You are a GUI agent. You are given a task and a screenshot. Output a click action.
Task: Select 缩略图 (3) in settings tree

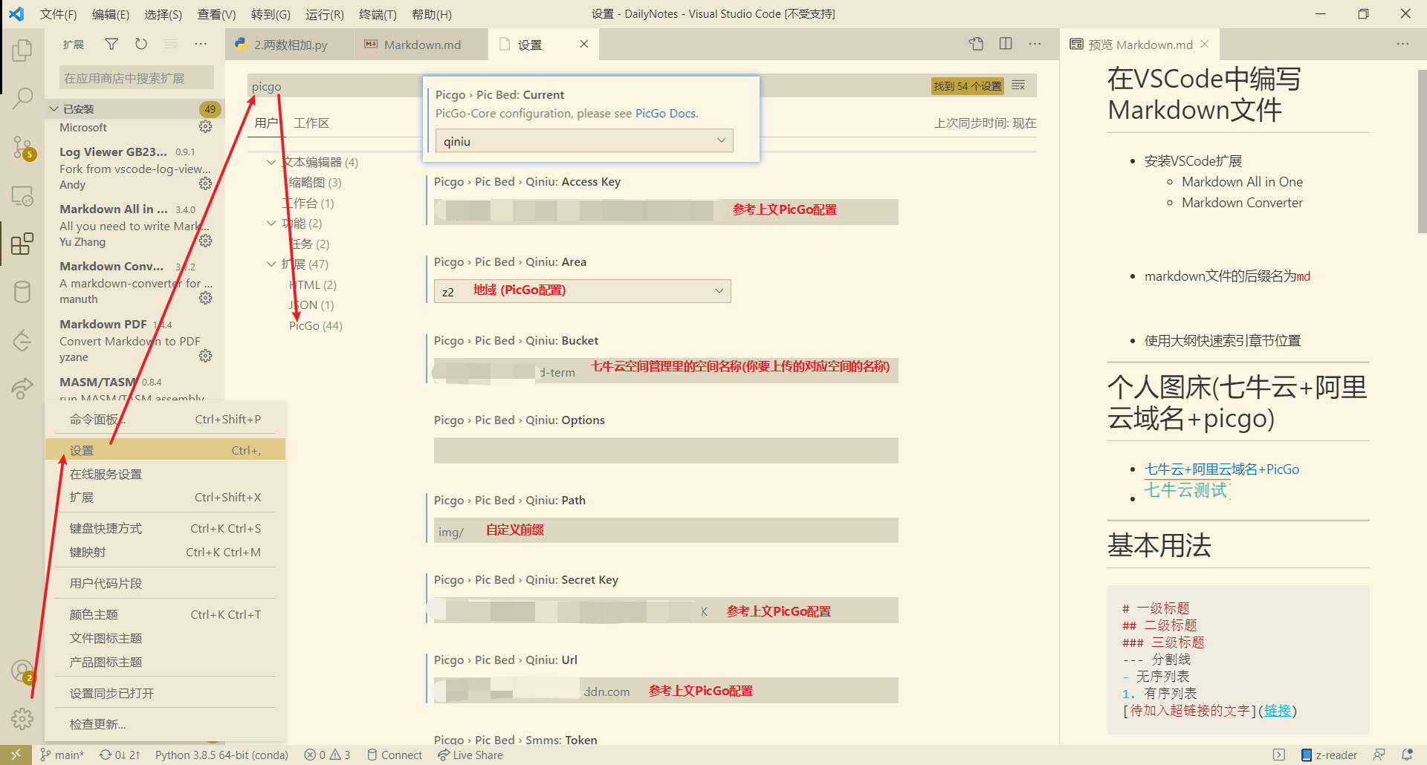(x=315, y=182)
